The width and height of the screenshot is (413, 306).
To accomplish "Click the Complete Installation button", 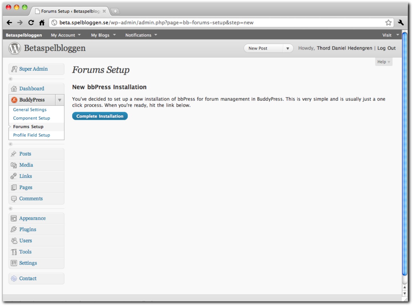I will click(100, 116).
